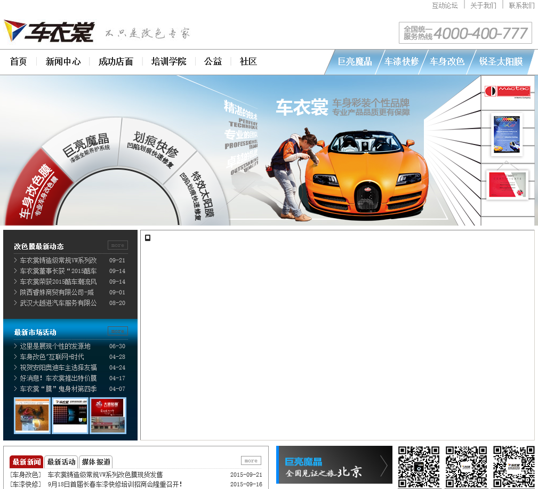Click the 车衣裳 logo in the header
The image size is (538, 489).
[x=49, y=31]
